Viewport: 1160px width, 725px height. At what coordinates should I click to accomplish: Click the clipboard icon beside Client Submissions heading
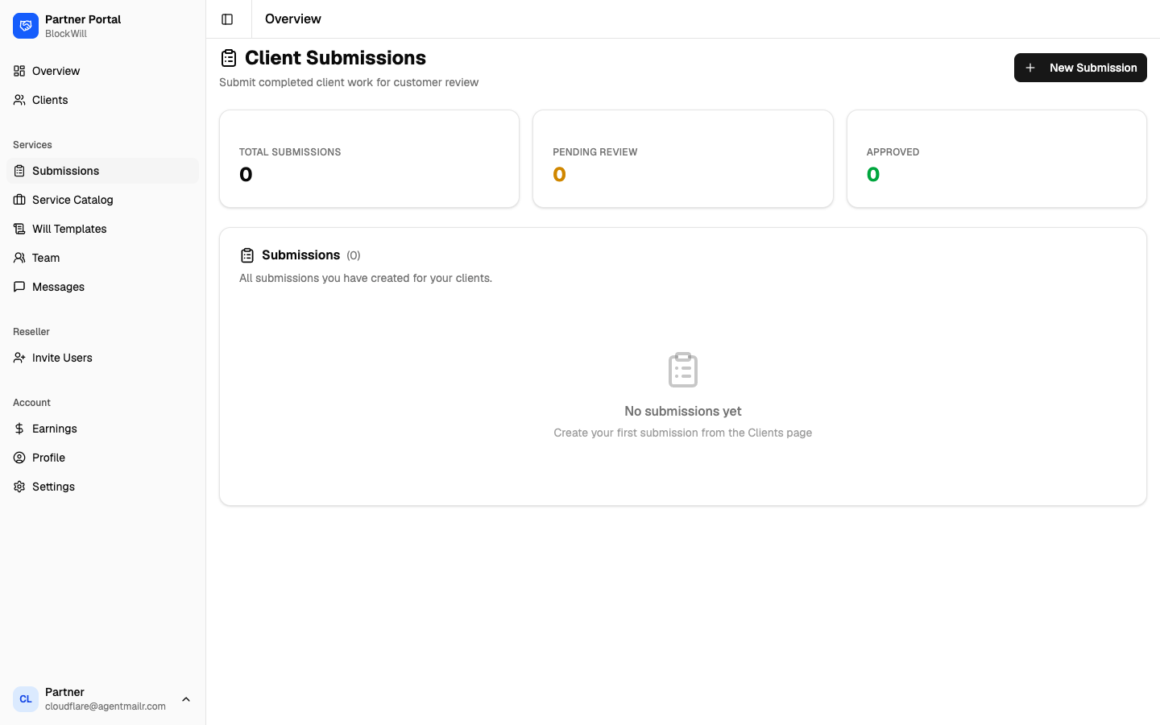229,58
